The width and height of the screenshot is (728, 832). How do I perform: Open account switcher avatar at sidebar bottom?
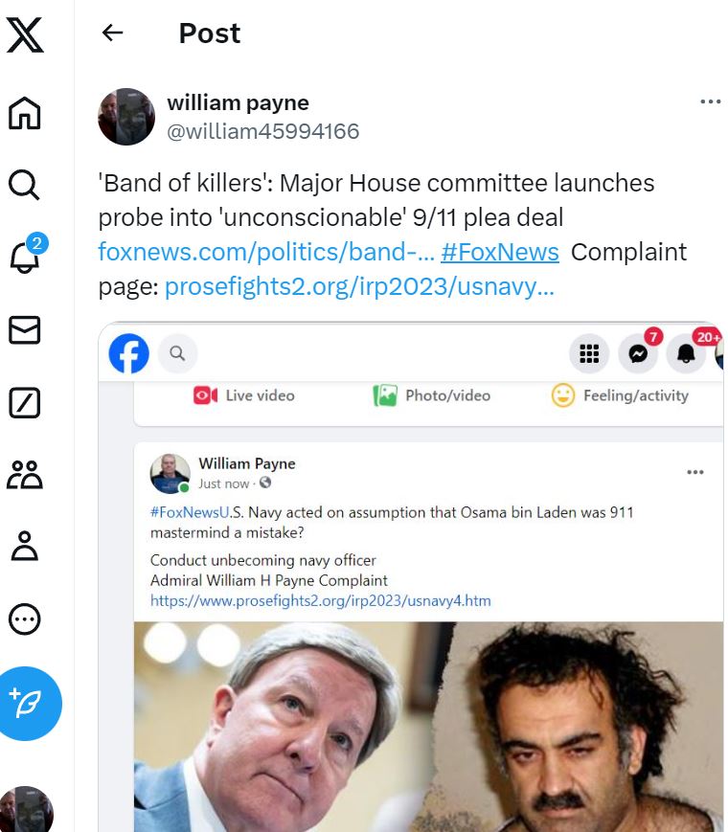coord(27,809)
